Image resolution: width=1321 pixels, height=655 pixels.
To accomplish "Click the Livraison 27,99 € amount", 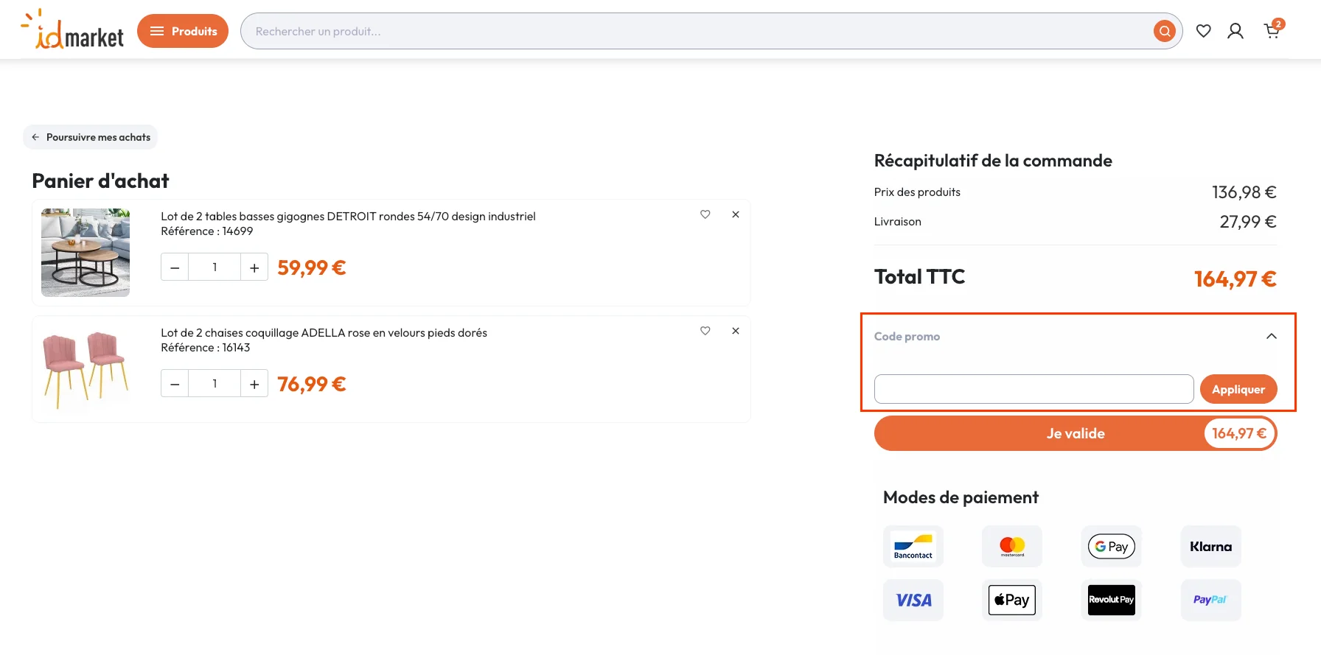I will (x=1248, y=221).
